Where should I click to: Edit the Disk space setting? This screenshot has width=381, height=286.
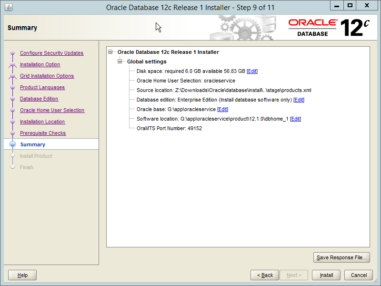click(x=252, y=71)
